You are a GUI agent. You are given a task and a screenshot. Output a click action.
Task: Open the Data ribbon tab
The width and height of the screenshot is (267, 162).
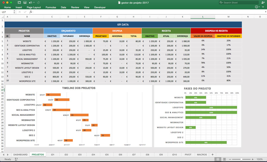tap(63, 7)
